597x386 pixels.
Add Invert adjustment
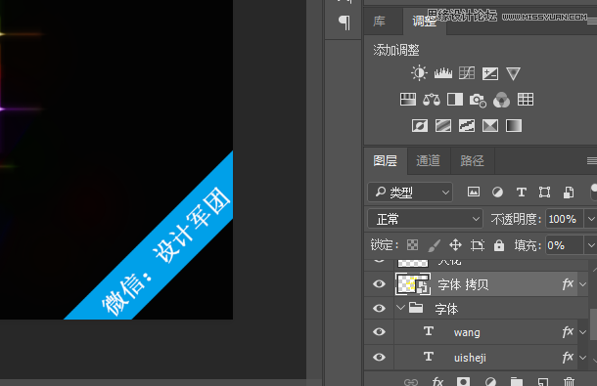[x=420, y=125]
